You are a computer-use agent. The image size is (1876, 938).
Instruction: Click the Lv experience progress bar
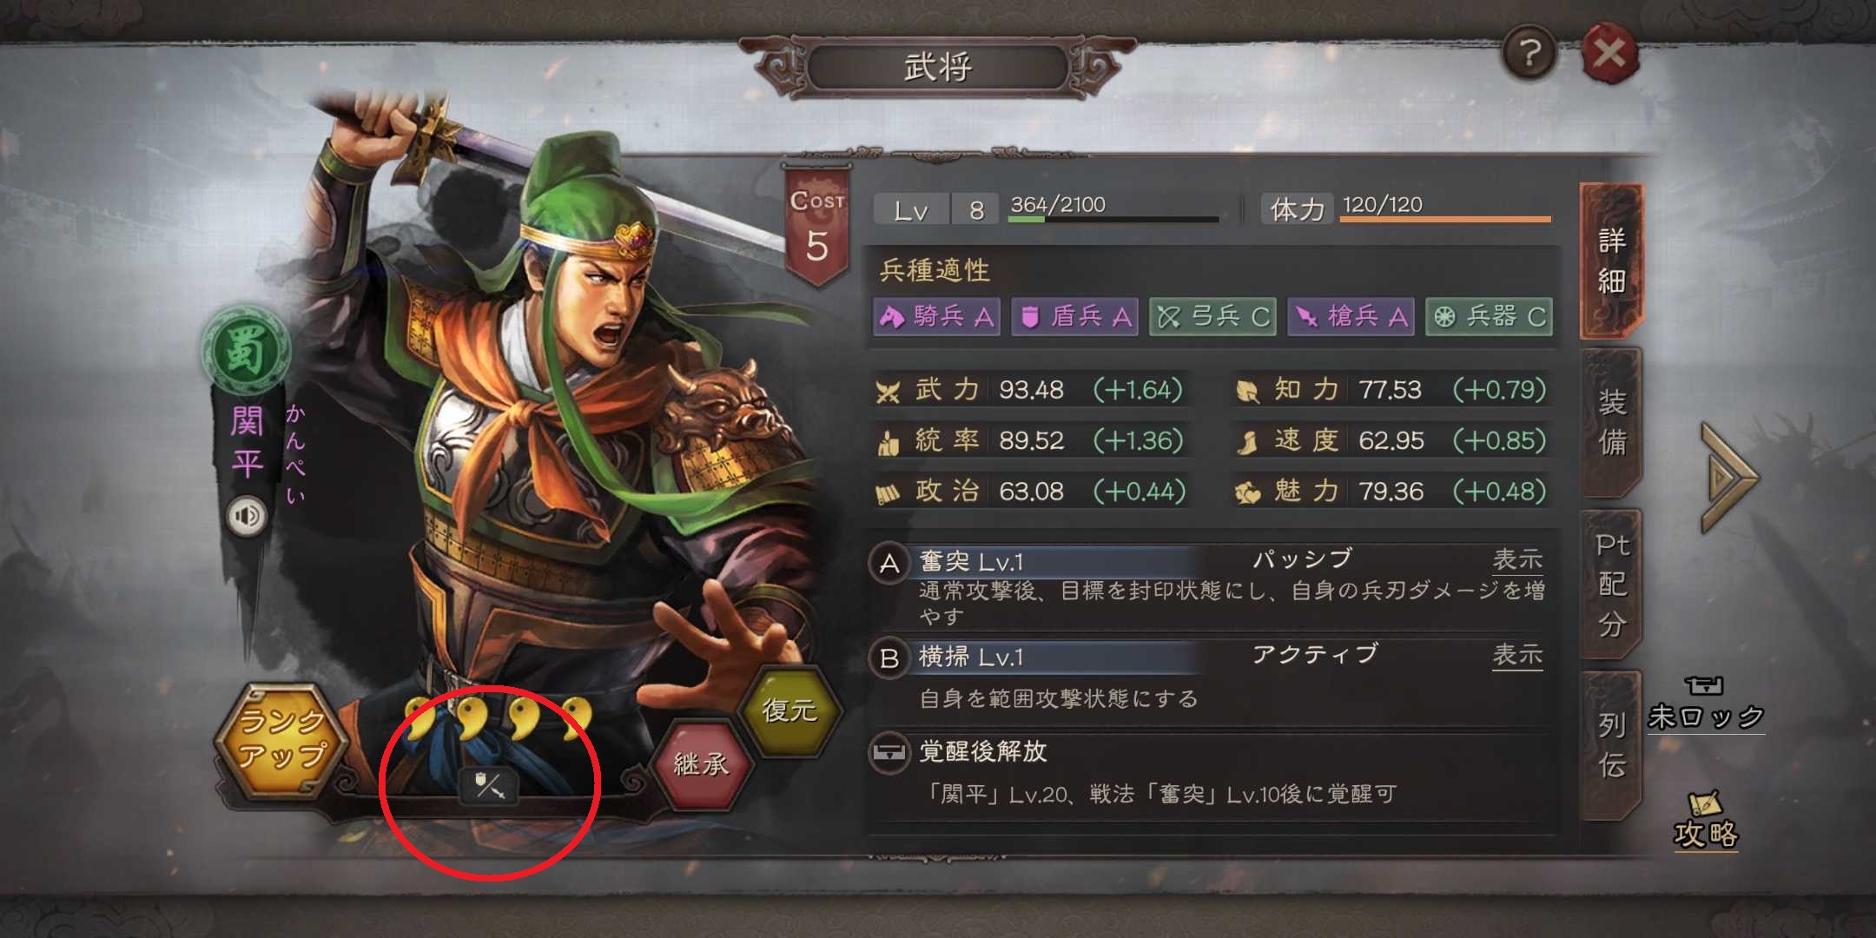point(1113,219)
